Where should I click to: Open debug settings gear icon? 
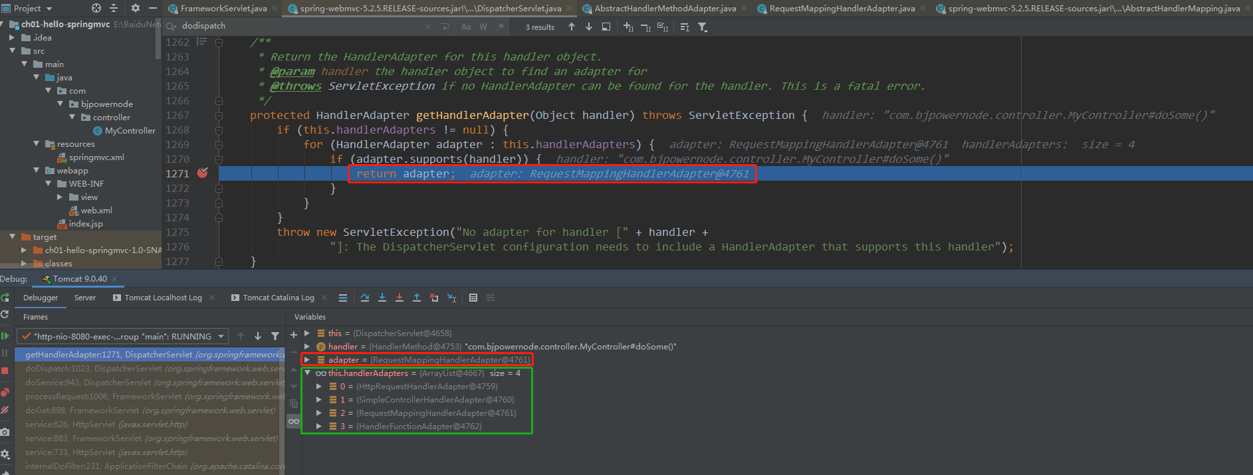click(5, 454)
